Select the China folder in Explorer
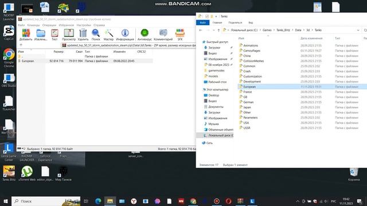This screenshot has height=206, width=367. tap(247, 56)
